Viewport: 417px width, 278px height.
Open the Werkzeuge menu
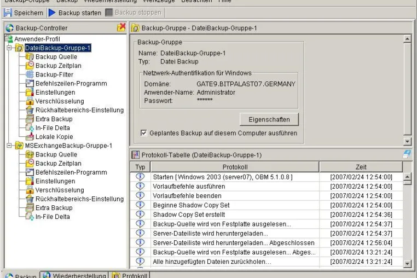click(x=159, y=1)
